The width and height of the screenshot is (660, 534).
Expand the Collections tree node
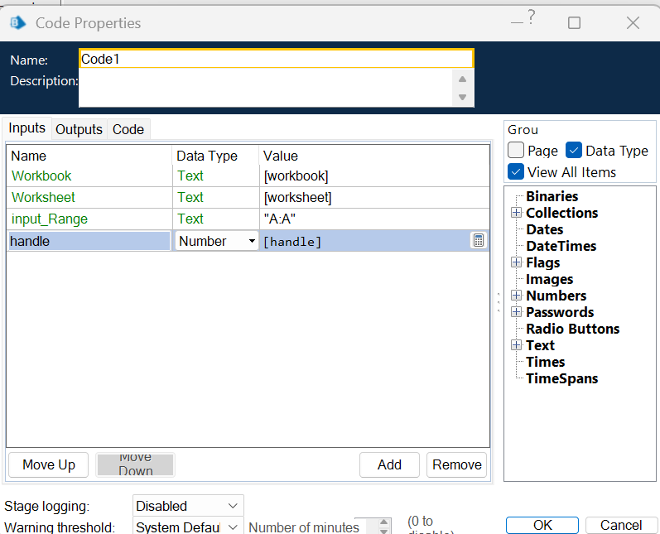(516, 213)
